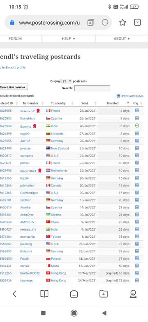
Task: Open the FORUM menu item
Action: pos(15,39)
